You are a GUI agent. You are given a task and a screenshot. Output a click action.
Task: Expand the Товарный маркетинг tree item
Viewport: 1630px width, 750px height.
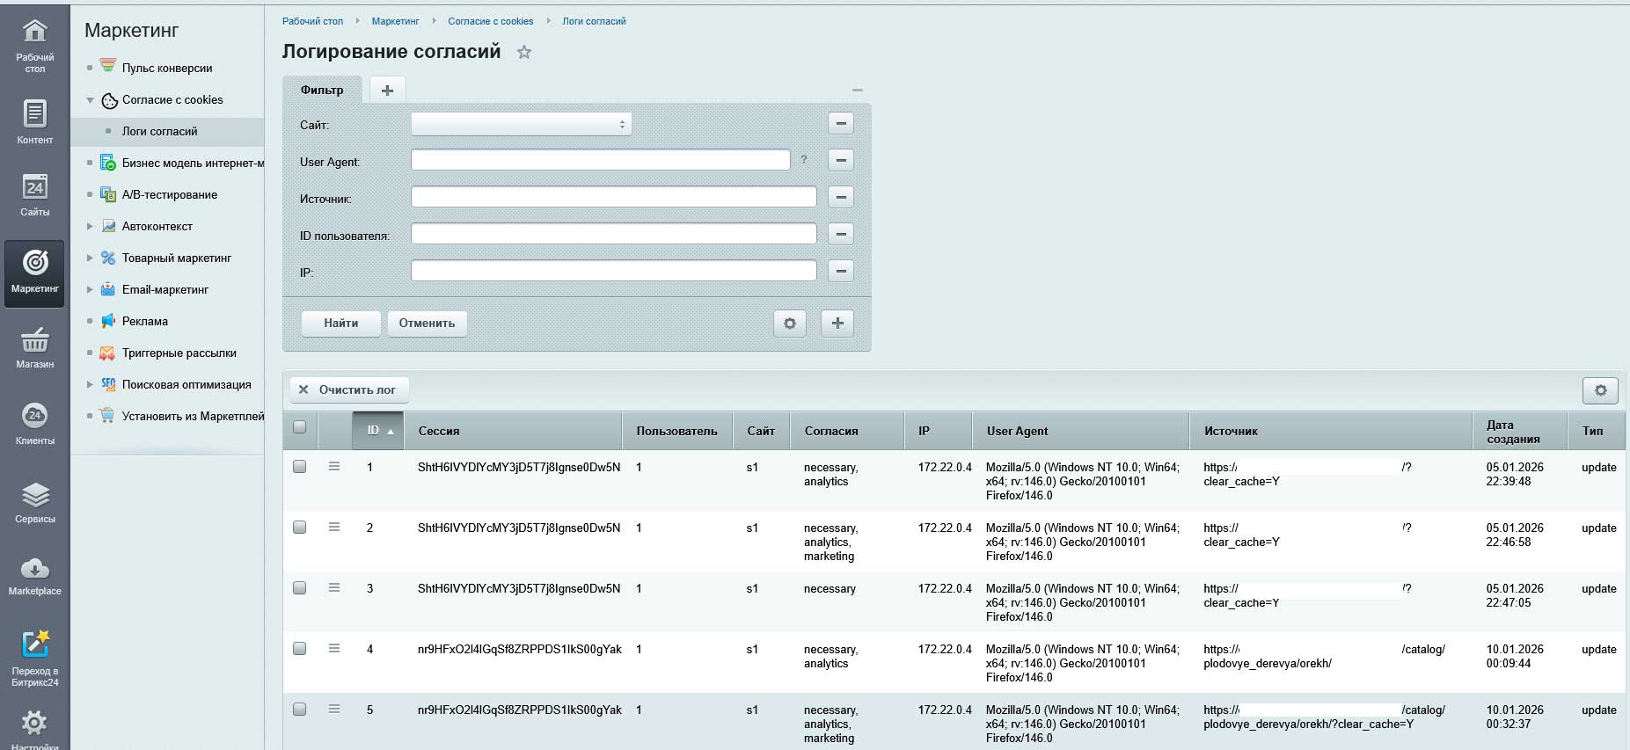click(x=90, y=258)
